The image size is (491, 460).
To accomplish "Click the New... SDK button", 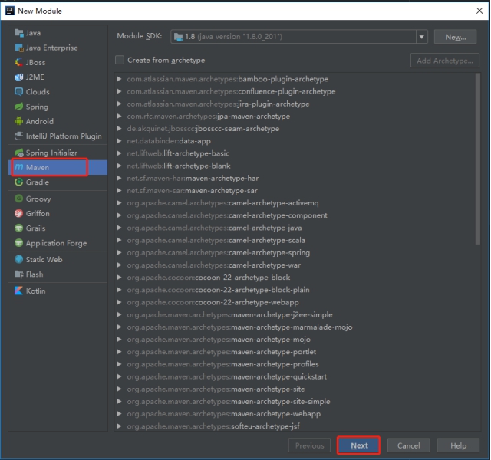I will (455, 37).
